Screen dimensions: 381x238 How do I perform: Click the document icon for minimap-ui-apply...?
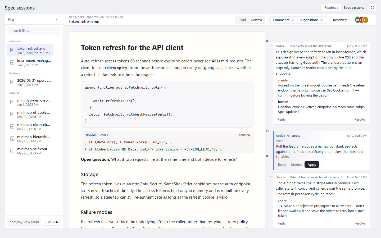point(12,114)
